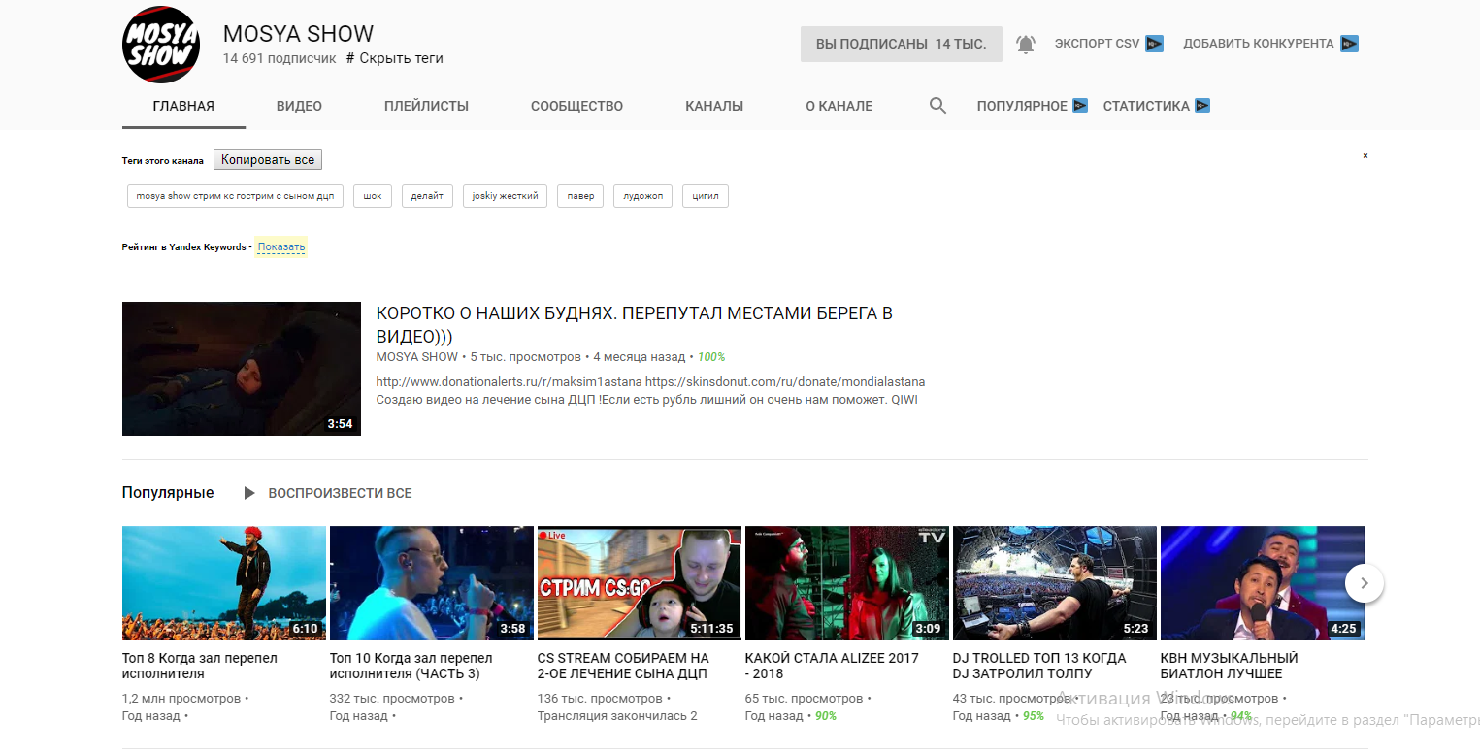Click 90% rating under Alizee video
Image resolution: width=1480 pixels, height=753 pixels.
(x=826, y=716)
